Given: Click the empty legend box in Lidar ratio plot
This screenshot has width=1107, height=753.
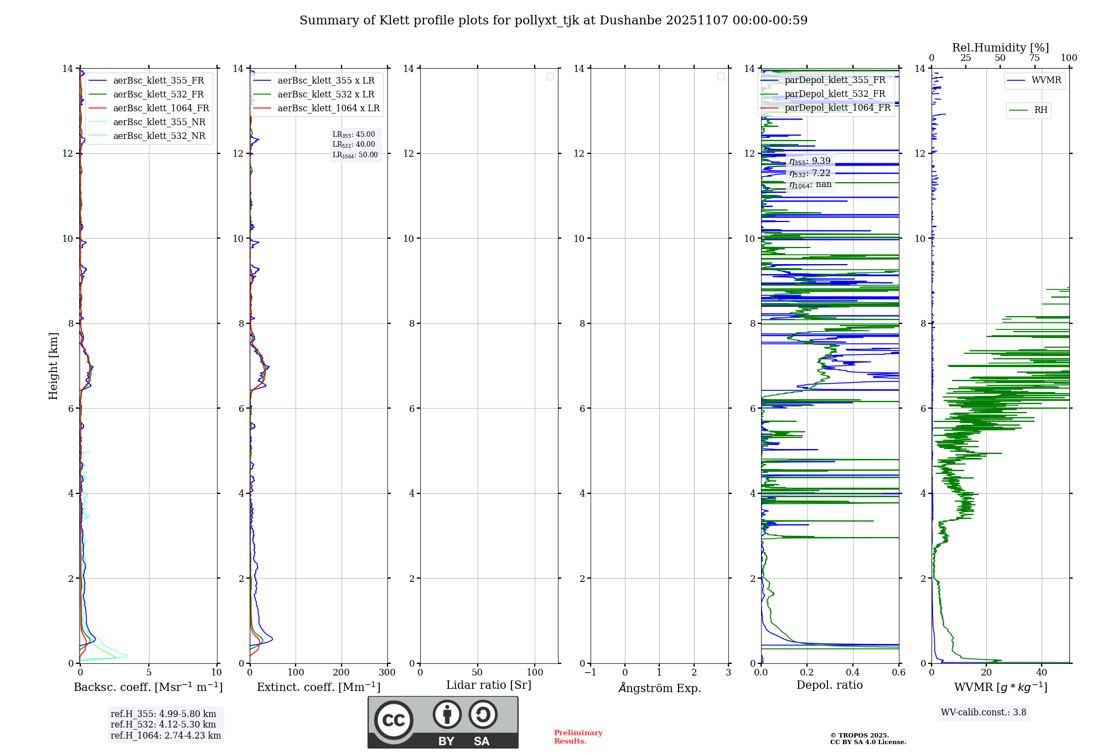Looking at the screenshot, I should (550, 76).
